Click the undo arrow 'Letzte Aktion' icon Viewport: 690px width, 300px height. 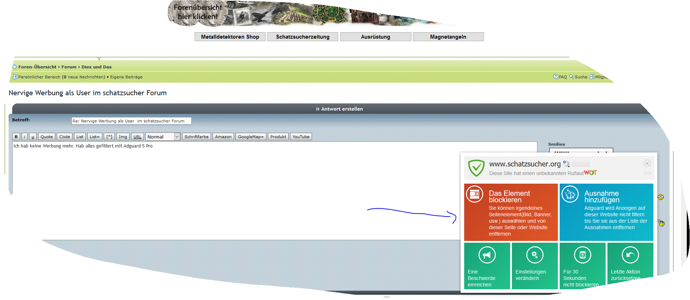(630, 255)
